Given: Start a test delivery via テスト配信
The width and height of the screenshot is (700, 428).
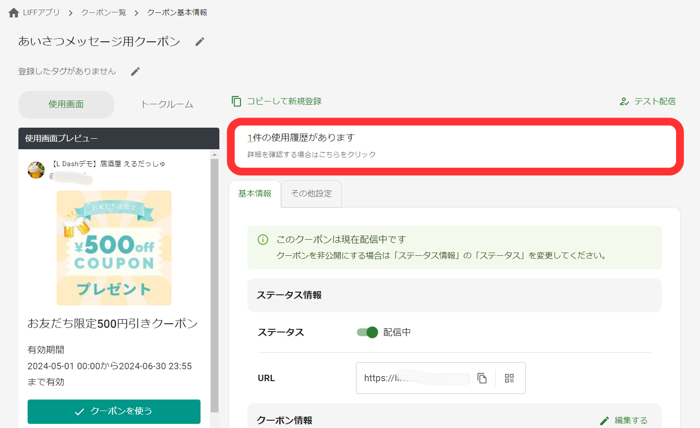Looking at the screenshot, I should pyautogui.click(x=654, y=101).
